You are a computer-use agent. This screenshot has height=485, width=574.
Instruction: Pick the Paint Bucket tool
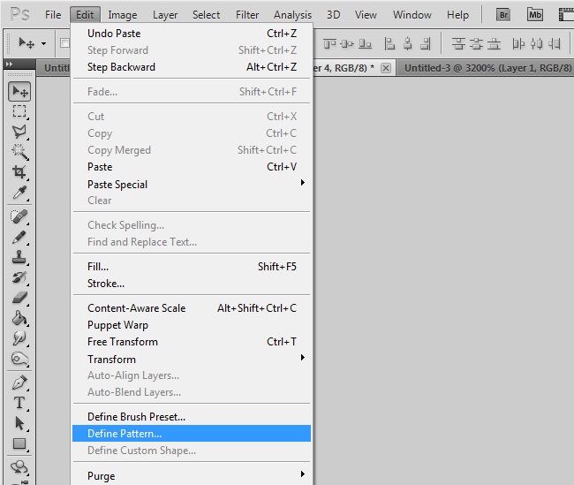(19, 318)
